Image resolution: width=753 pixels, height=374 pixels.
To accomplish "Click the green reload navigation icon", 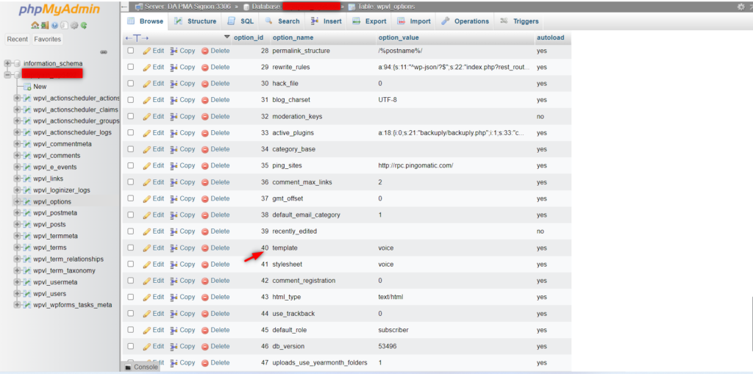I will point(84,25).
